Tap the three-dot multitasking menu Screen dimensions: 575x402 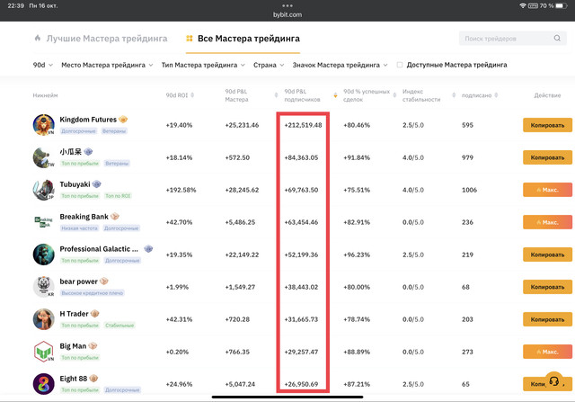(x=287, y=5)
